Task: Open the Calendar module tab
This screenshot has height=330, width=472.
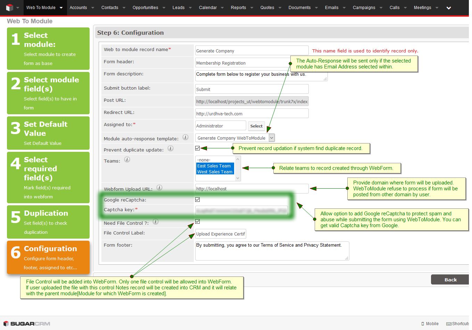Action: (x=208, y=8)
